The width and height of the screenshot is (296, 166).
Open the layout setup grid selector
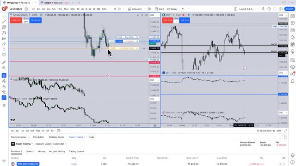click(235, 9)
